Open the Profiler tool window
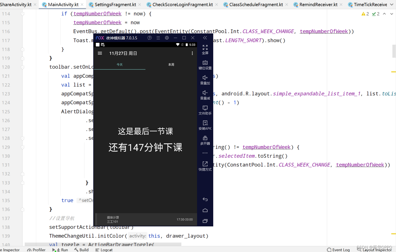This screenshot has width=396, height=252. tap(36, 250)
